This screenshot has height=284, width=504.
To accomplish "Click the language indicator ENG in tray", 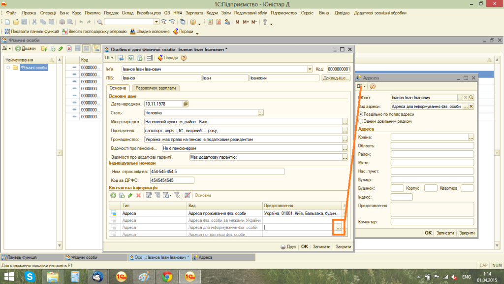I will point(467,277).
